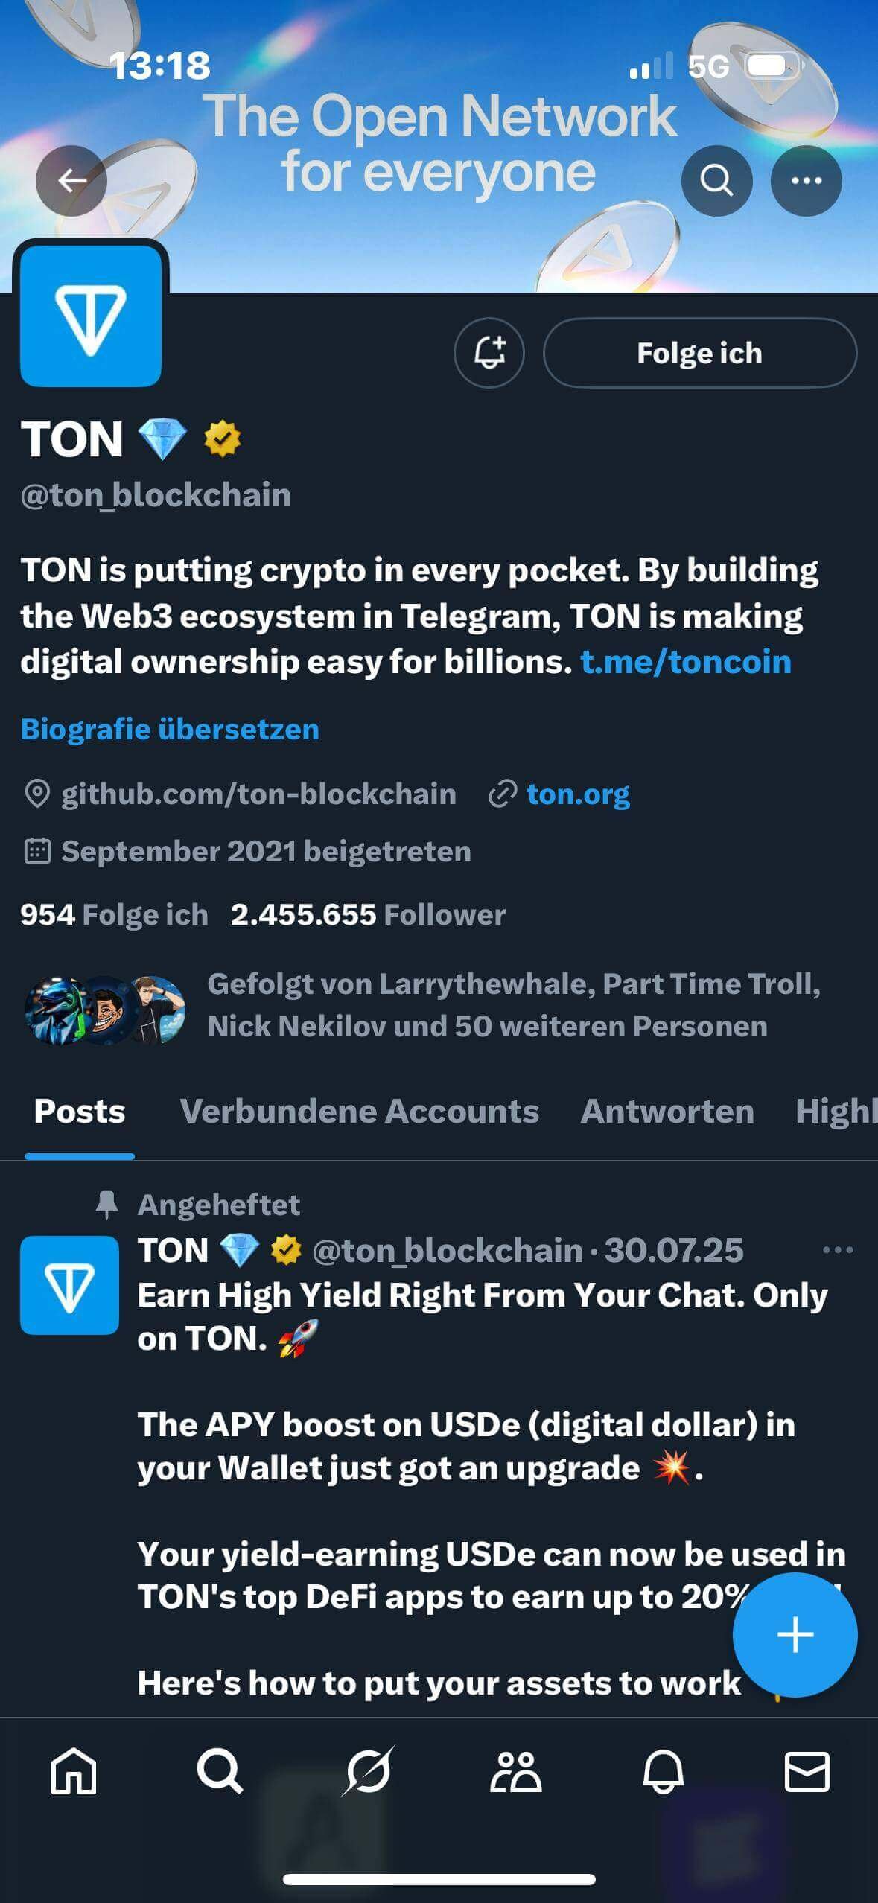Open pinned post's three-dot menu
This screenshot has height=1903, width=878.
pyautogui.click(x=837, y=1250)
